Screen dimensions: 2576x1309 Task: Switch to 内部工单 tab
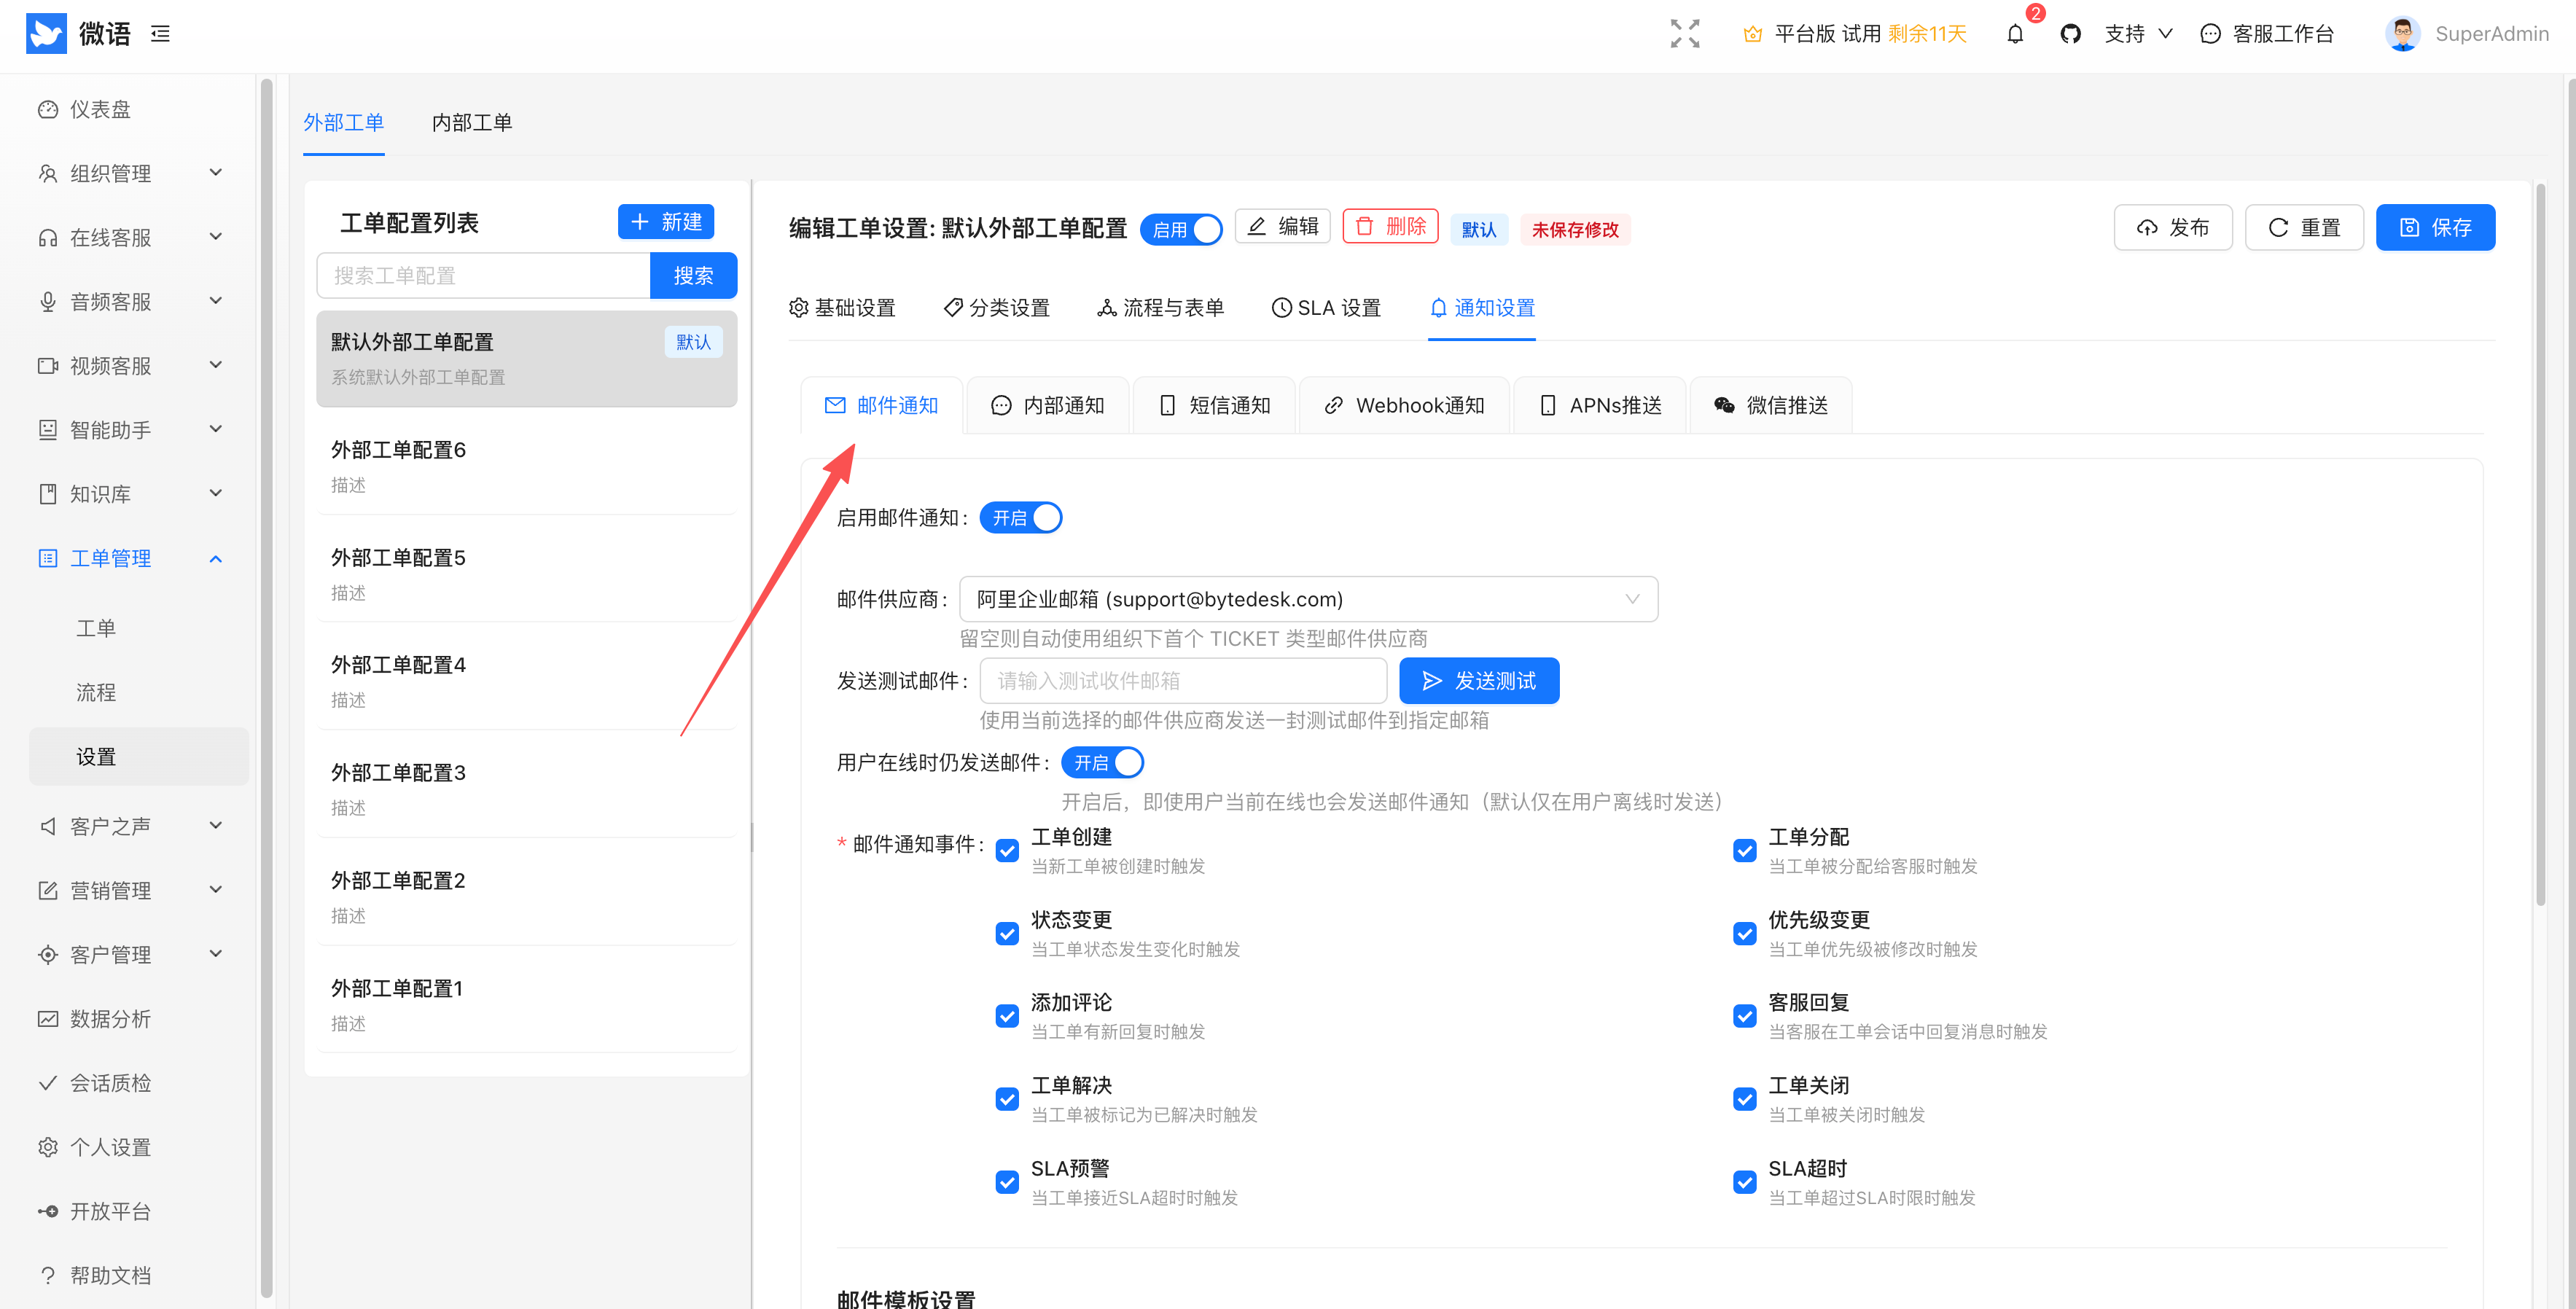472,122
